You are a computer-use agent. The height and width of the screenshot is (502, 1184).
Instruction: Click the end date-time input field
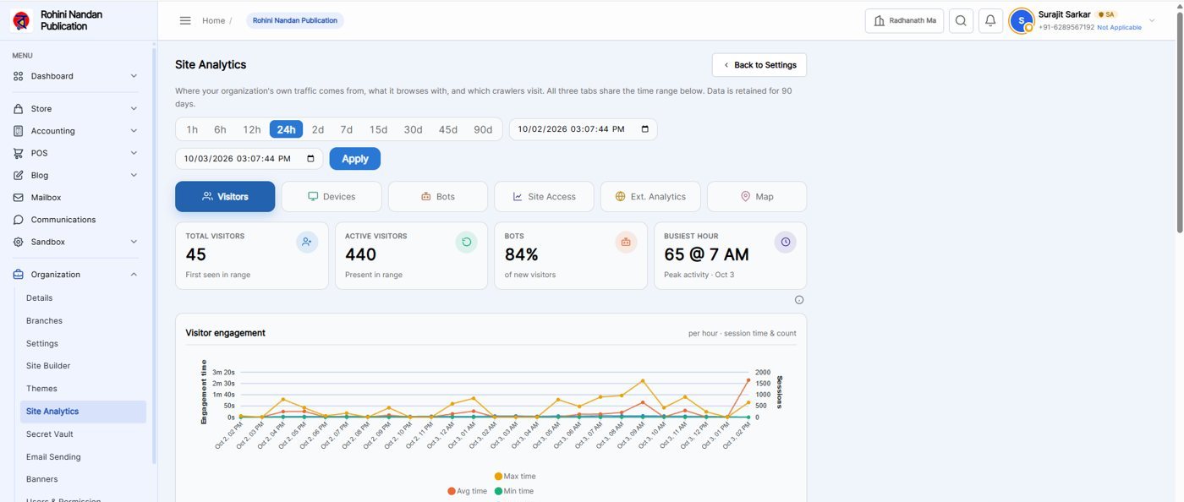(249, 158)
